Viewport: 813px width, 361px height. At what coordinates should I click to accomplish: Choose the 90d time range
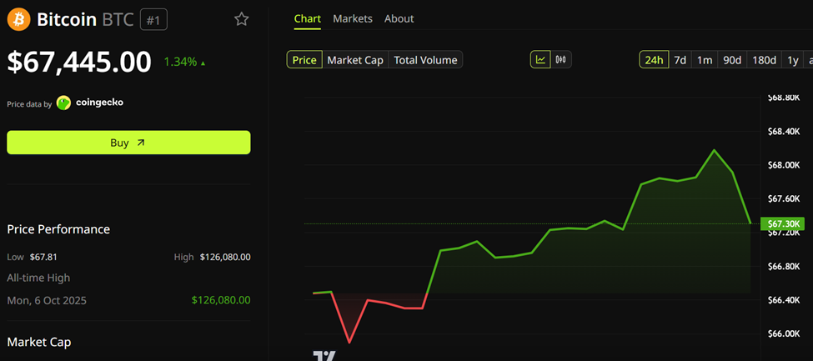click(732, 60)
